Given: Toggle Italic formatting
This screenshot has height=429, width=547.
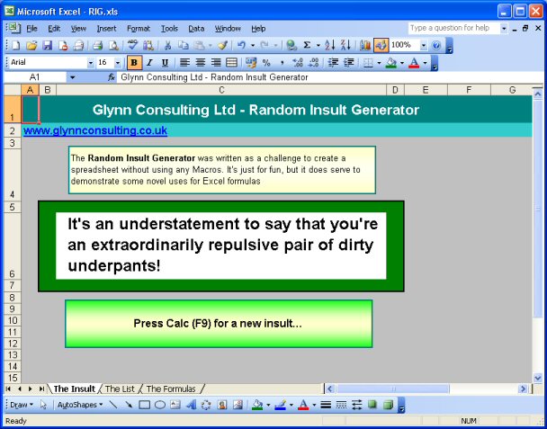Looking at the screenshot, I should [149, 63].
